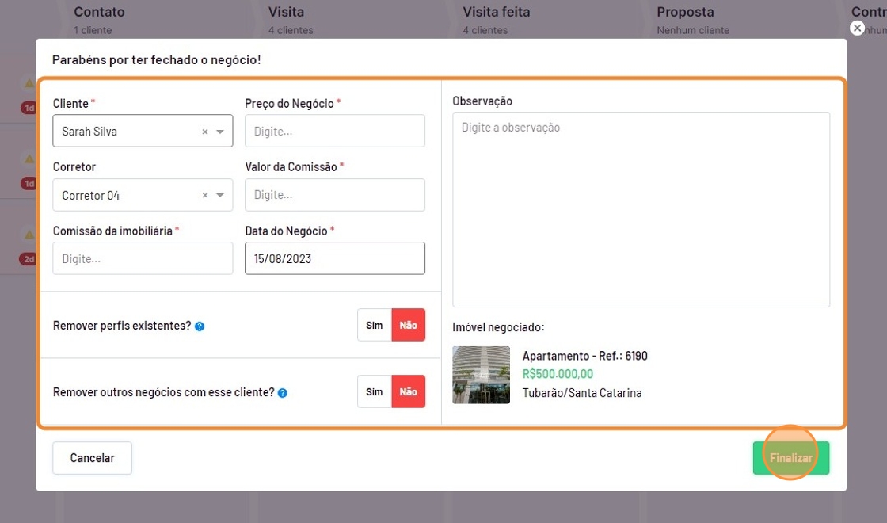887x523 pixels.
Task: Focus the Comissão da imobiliária field
Action: 143,258
